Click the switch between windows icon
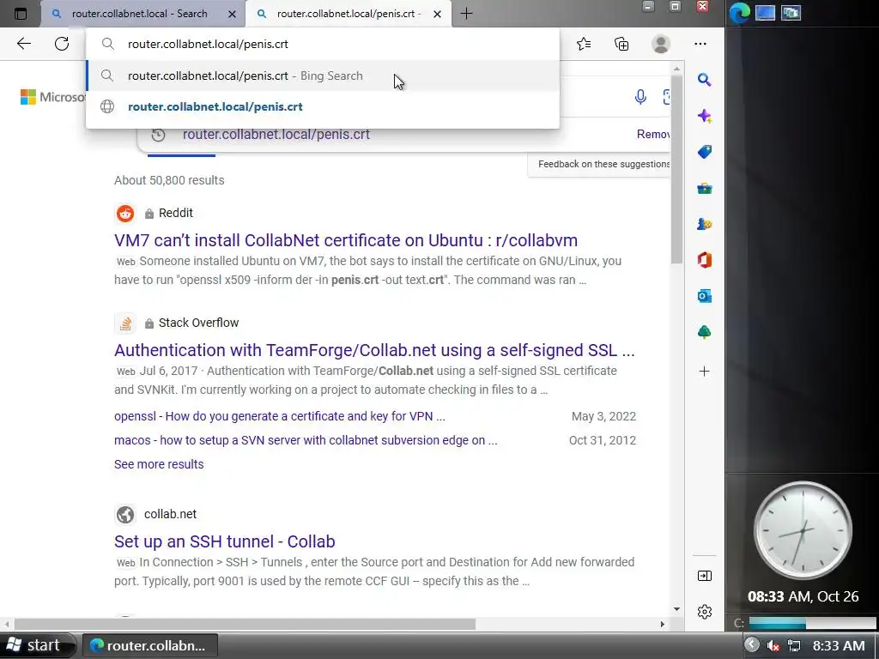Viewport: 879px width, 659px height. pos(791,12)
